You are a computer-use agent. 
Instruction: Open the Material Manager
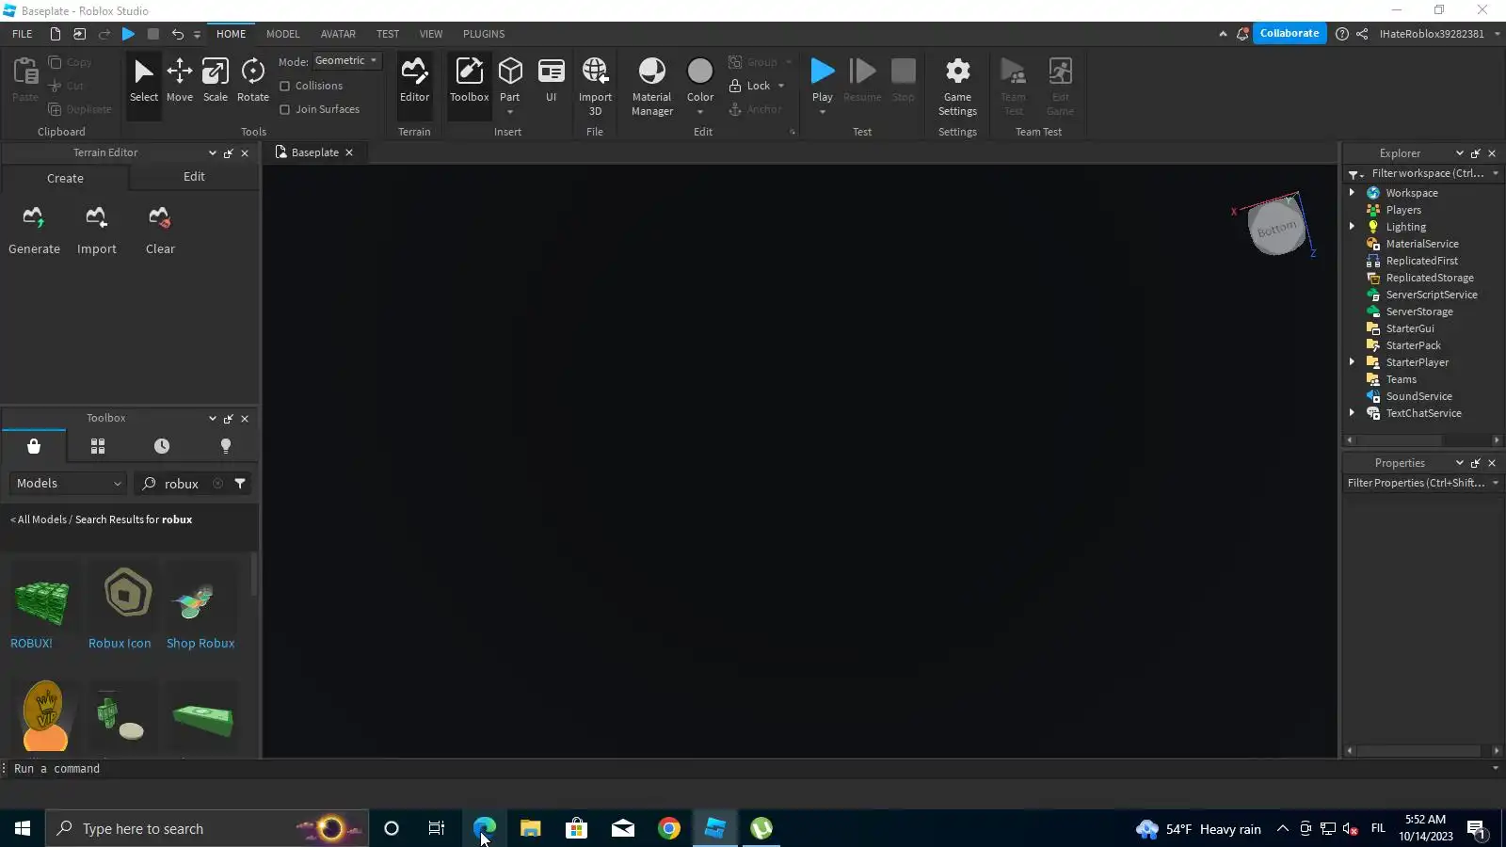pyautogui.click(x=652, y=87)
